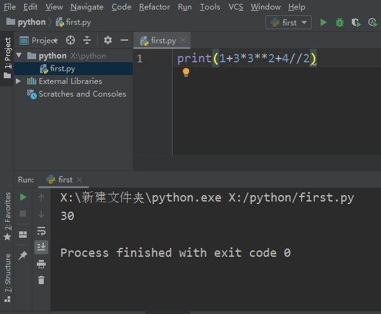Viewport: 381px width, 314px height.
Task: Toggle scroll to end of output
Action: click(41, 247)
